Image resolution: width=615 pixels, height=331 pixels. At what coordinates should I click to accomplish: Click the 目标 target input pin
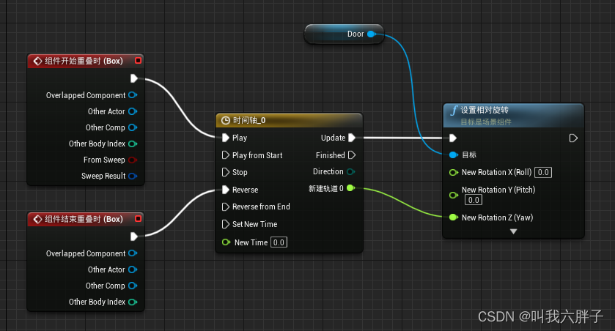(x=454, y=155)
